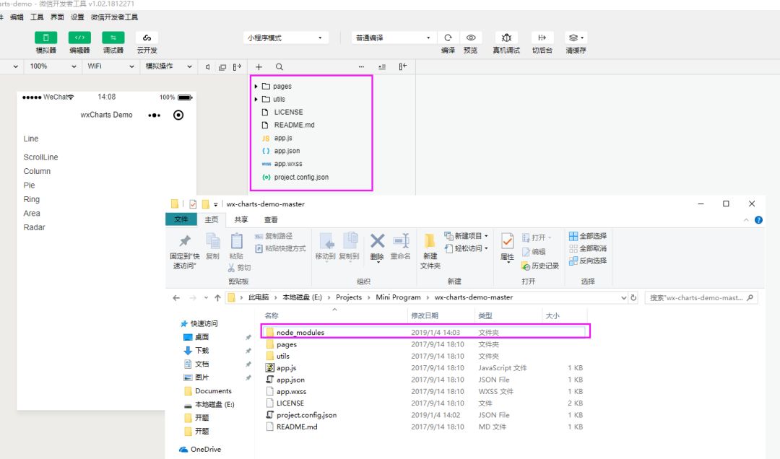Open the 界面 menu
This screenshot has width=780, height=459.
(57, 17)
